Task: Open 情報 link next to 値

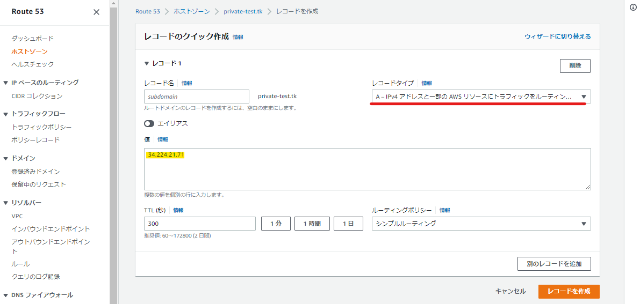Action: pos(163,139)
